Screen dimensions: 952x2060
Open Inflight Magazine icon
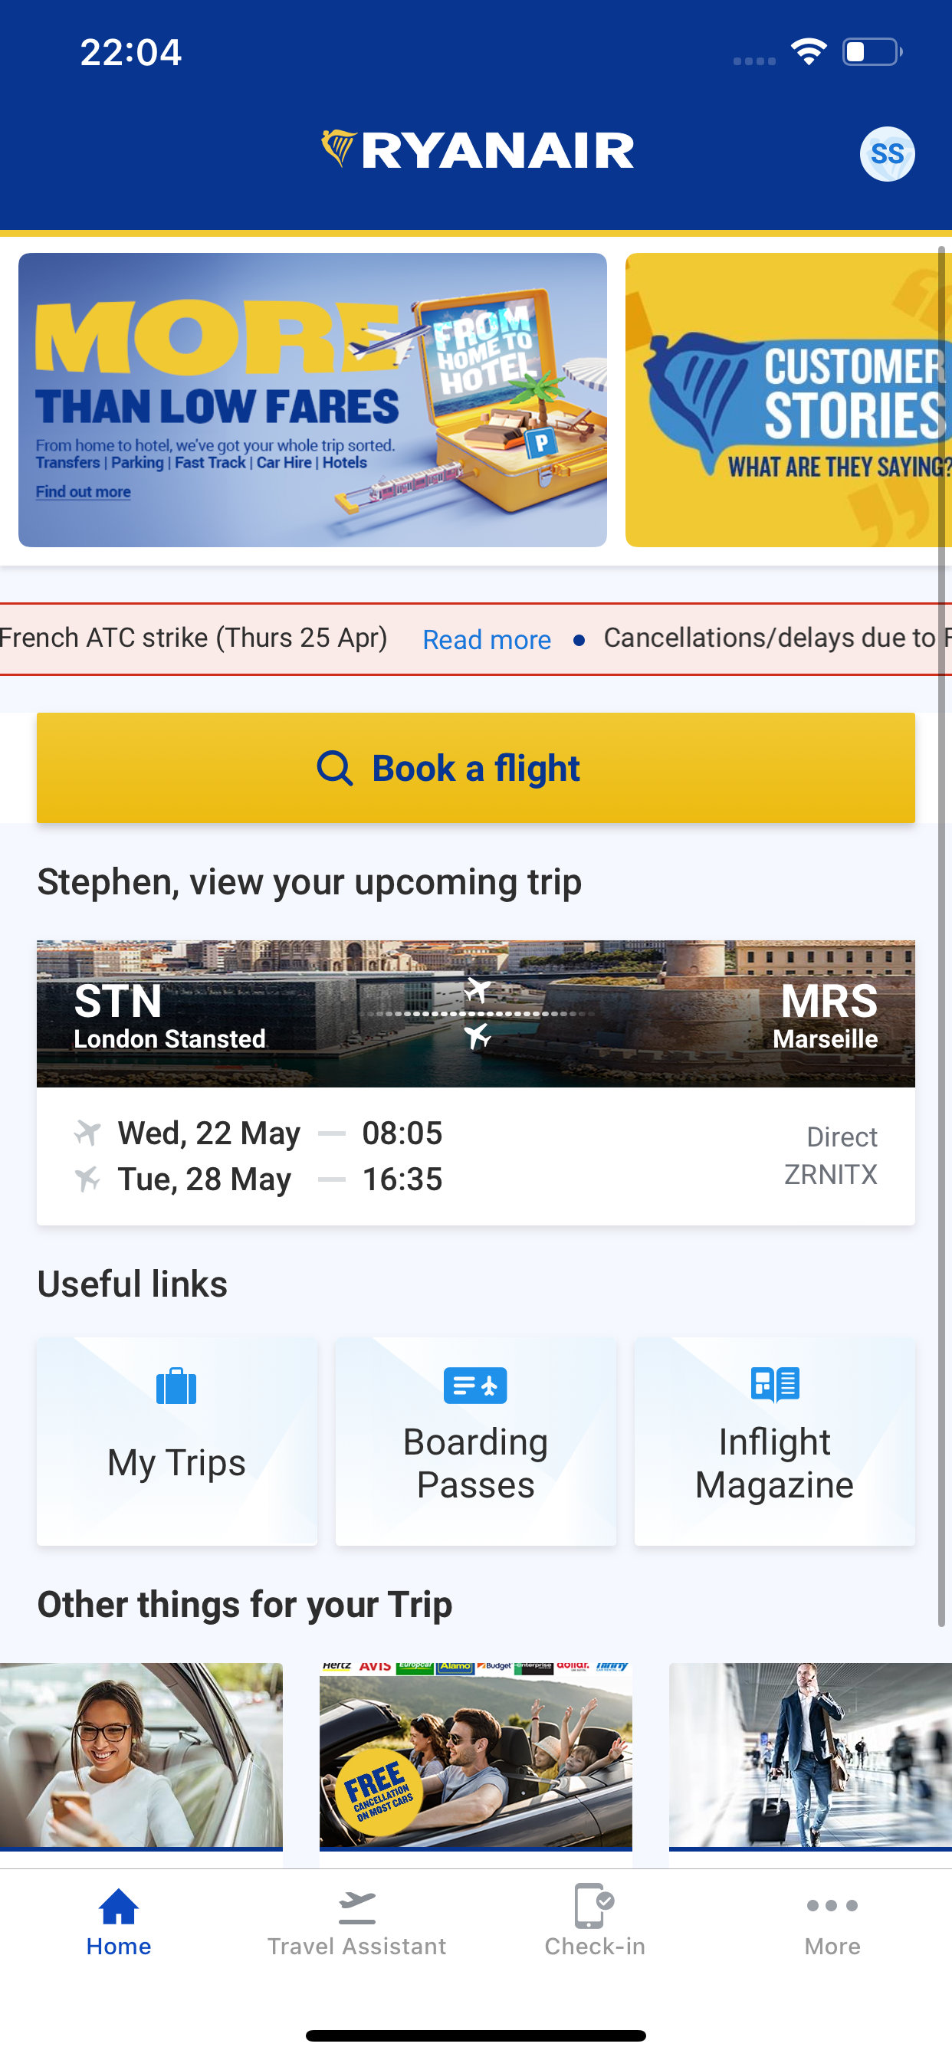774,1385
